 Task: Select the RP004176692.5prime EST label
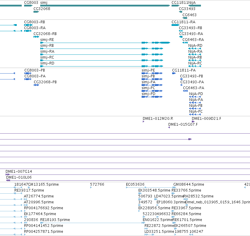tap(43, 208)
